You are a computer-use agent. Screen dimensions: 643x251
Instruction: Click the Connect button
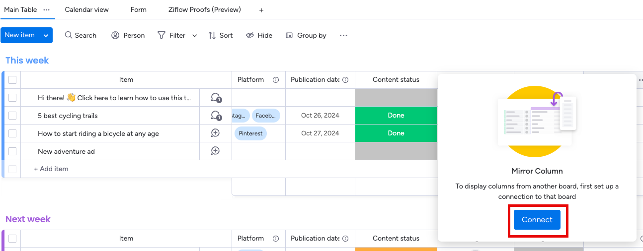point(537,220)
